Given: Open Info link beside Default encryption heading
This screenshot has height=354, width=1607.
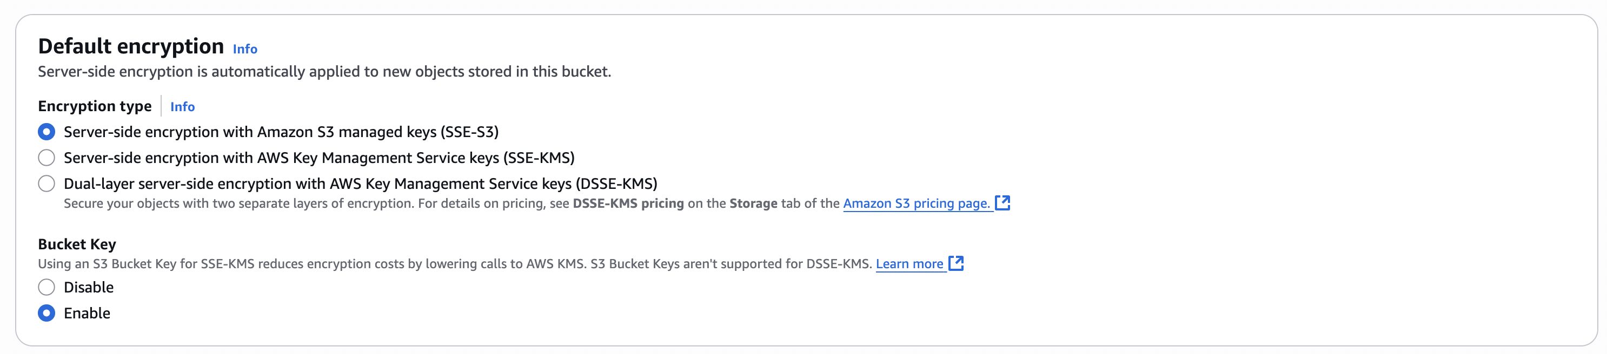Looking at the screenshot, I should [244, 49].
